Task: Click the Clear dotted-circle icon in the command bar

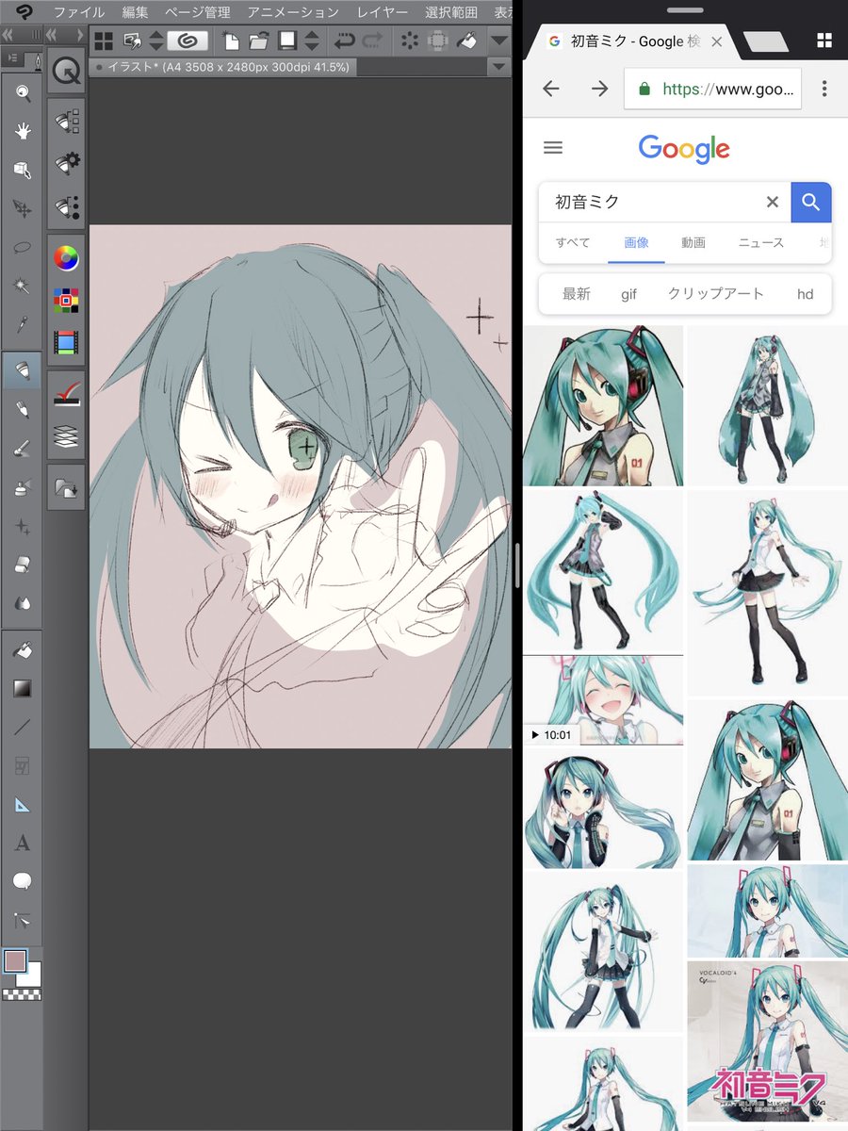Action: coord(410,41)
